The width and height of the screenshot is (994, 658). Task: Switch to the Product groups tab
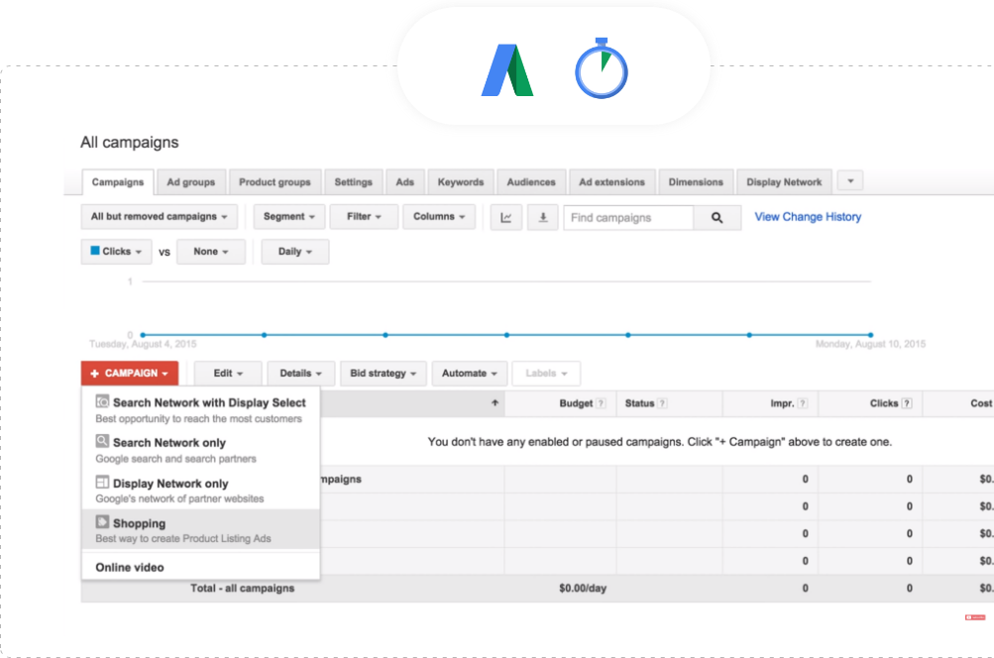pos(276,182)
